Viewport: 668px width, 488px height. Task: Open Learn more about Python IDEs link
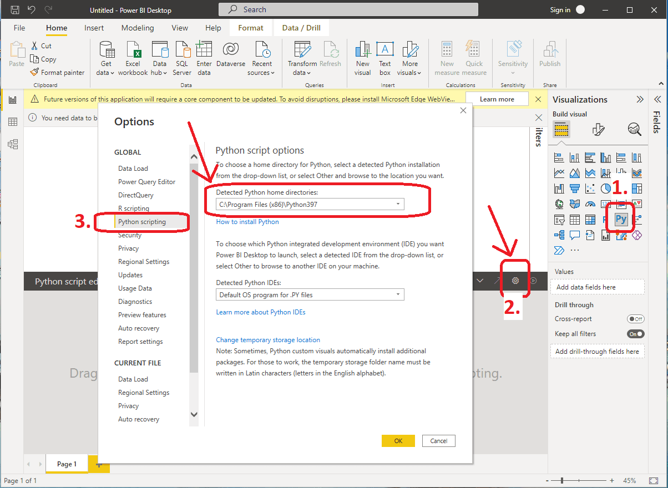coord(261,312)
